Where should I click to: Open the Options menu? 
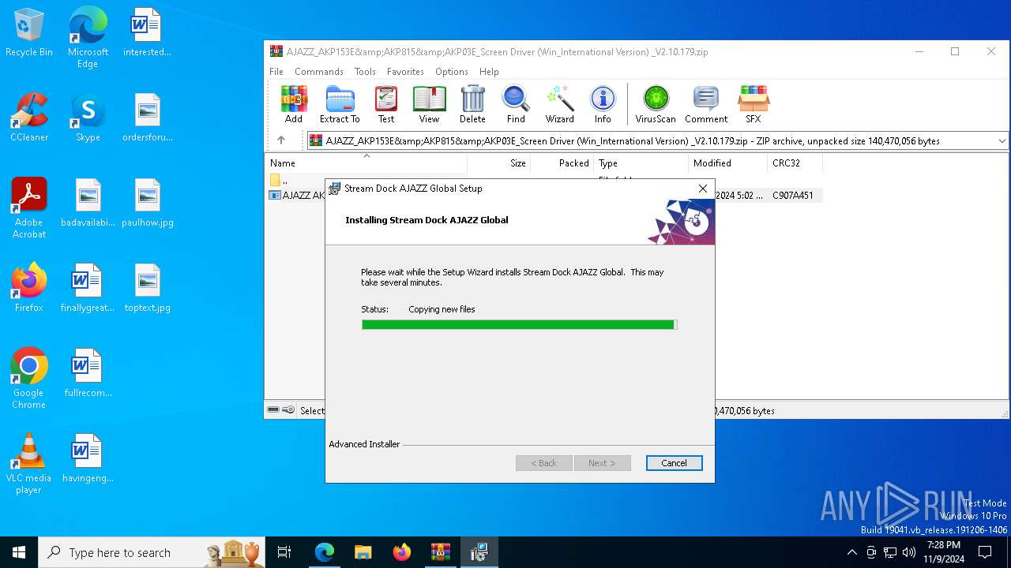(x=452, y=71)
